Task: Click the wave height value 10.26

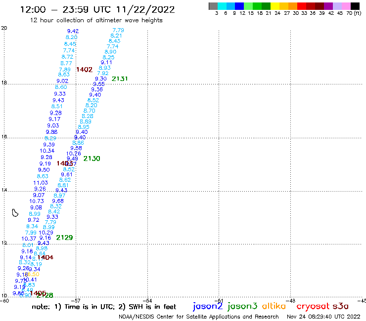Action: coord(74,154)
